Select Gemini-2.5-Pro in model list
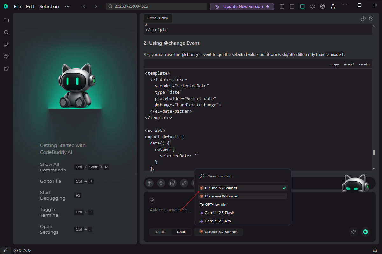The height and width of the screenshot is (254, 382). [243, 221]
